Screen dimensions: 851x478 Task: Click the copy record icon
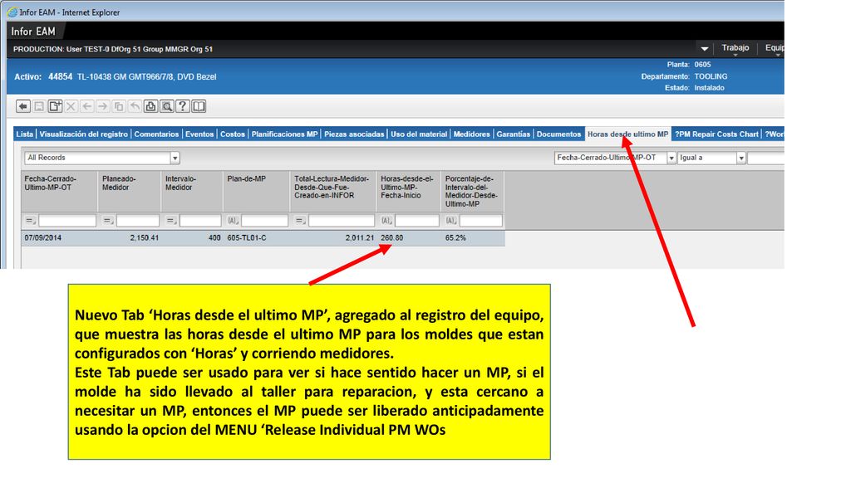click(119, 106)
